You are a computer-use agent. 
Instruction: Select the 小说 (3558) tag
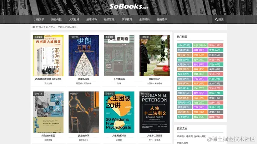(185, 45)
